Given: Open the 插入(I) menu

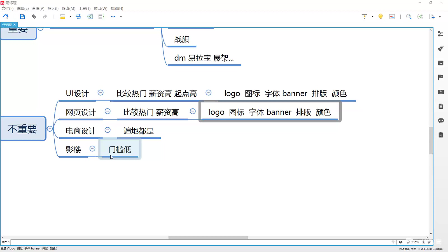Looking at the screenshot, I should click(53, 8).
